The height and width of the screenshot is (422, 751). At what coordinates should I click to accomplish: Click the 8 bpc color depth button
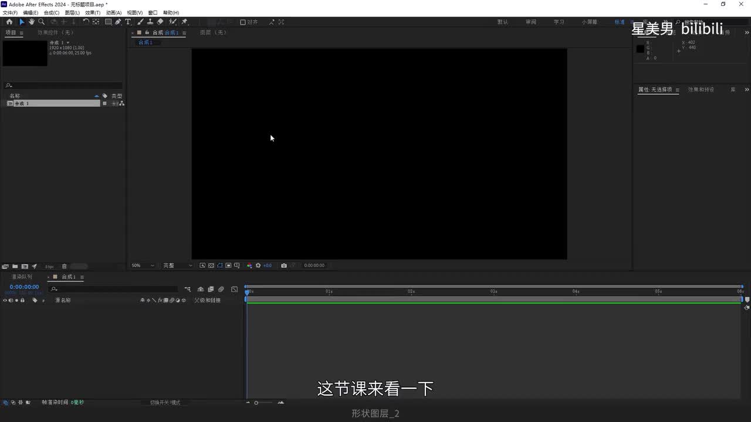49,267
